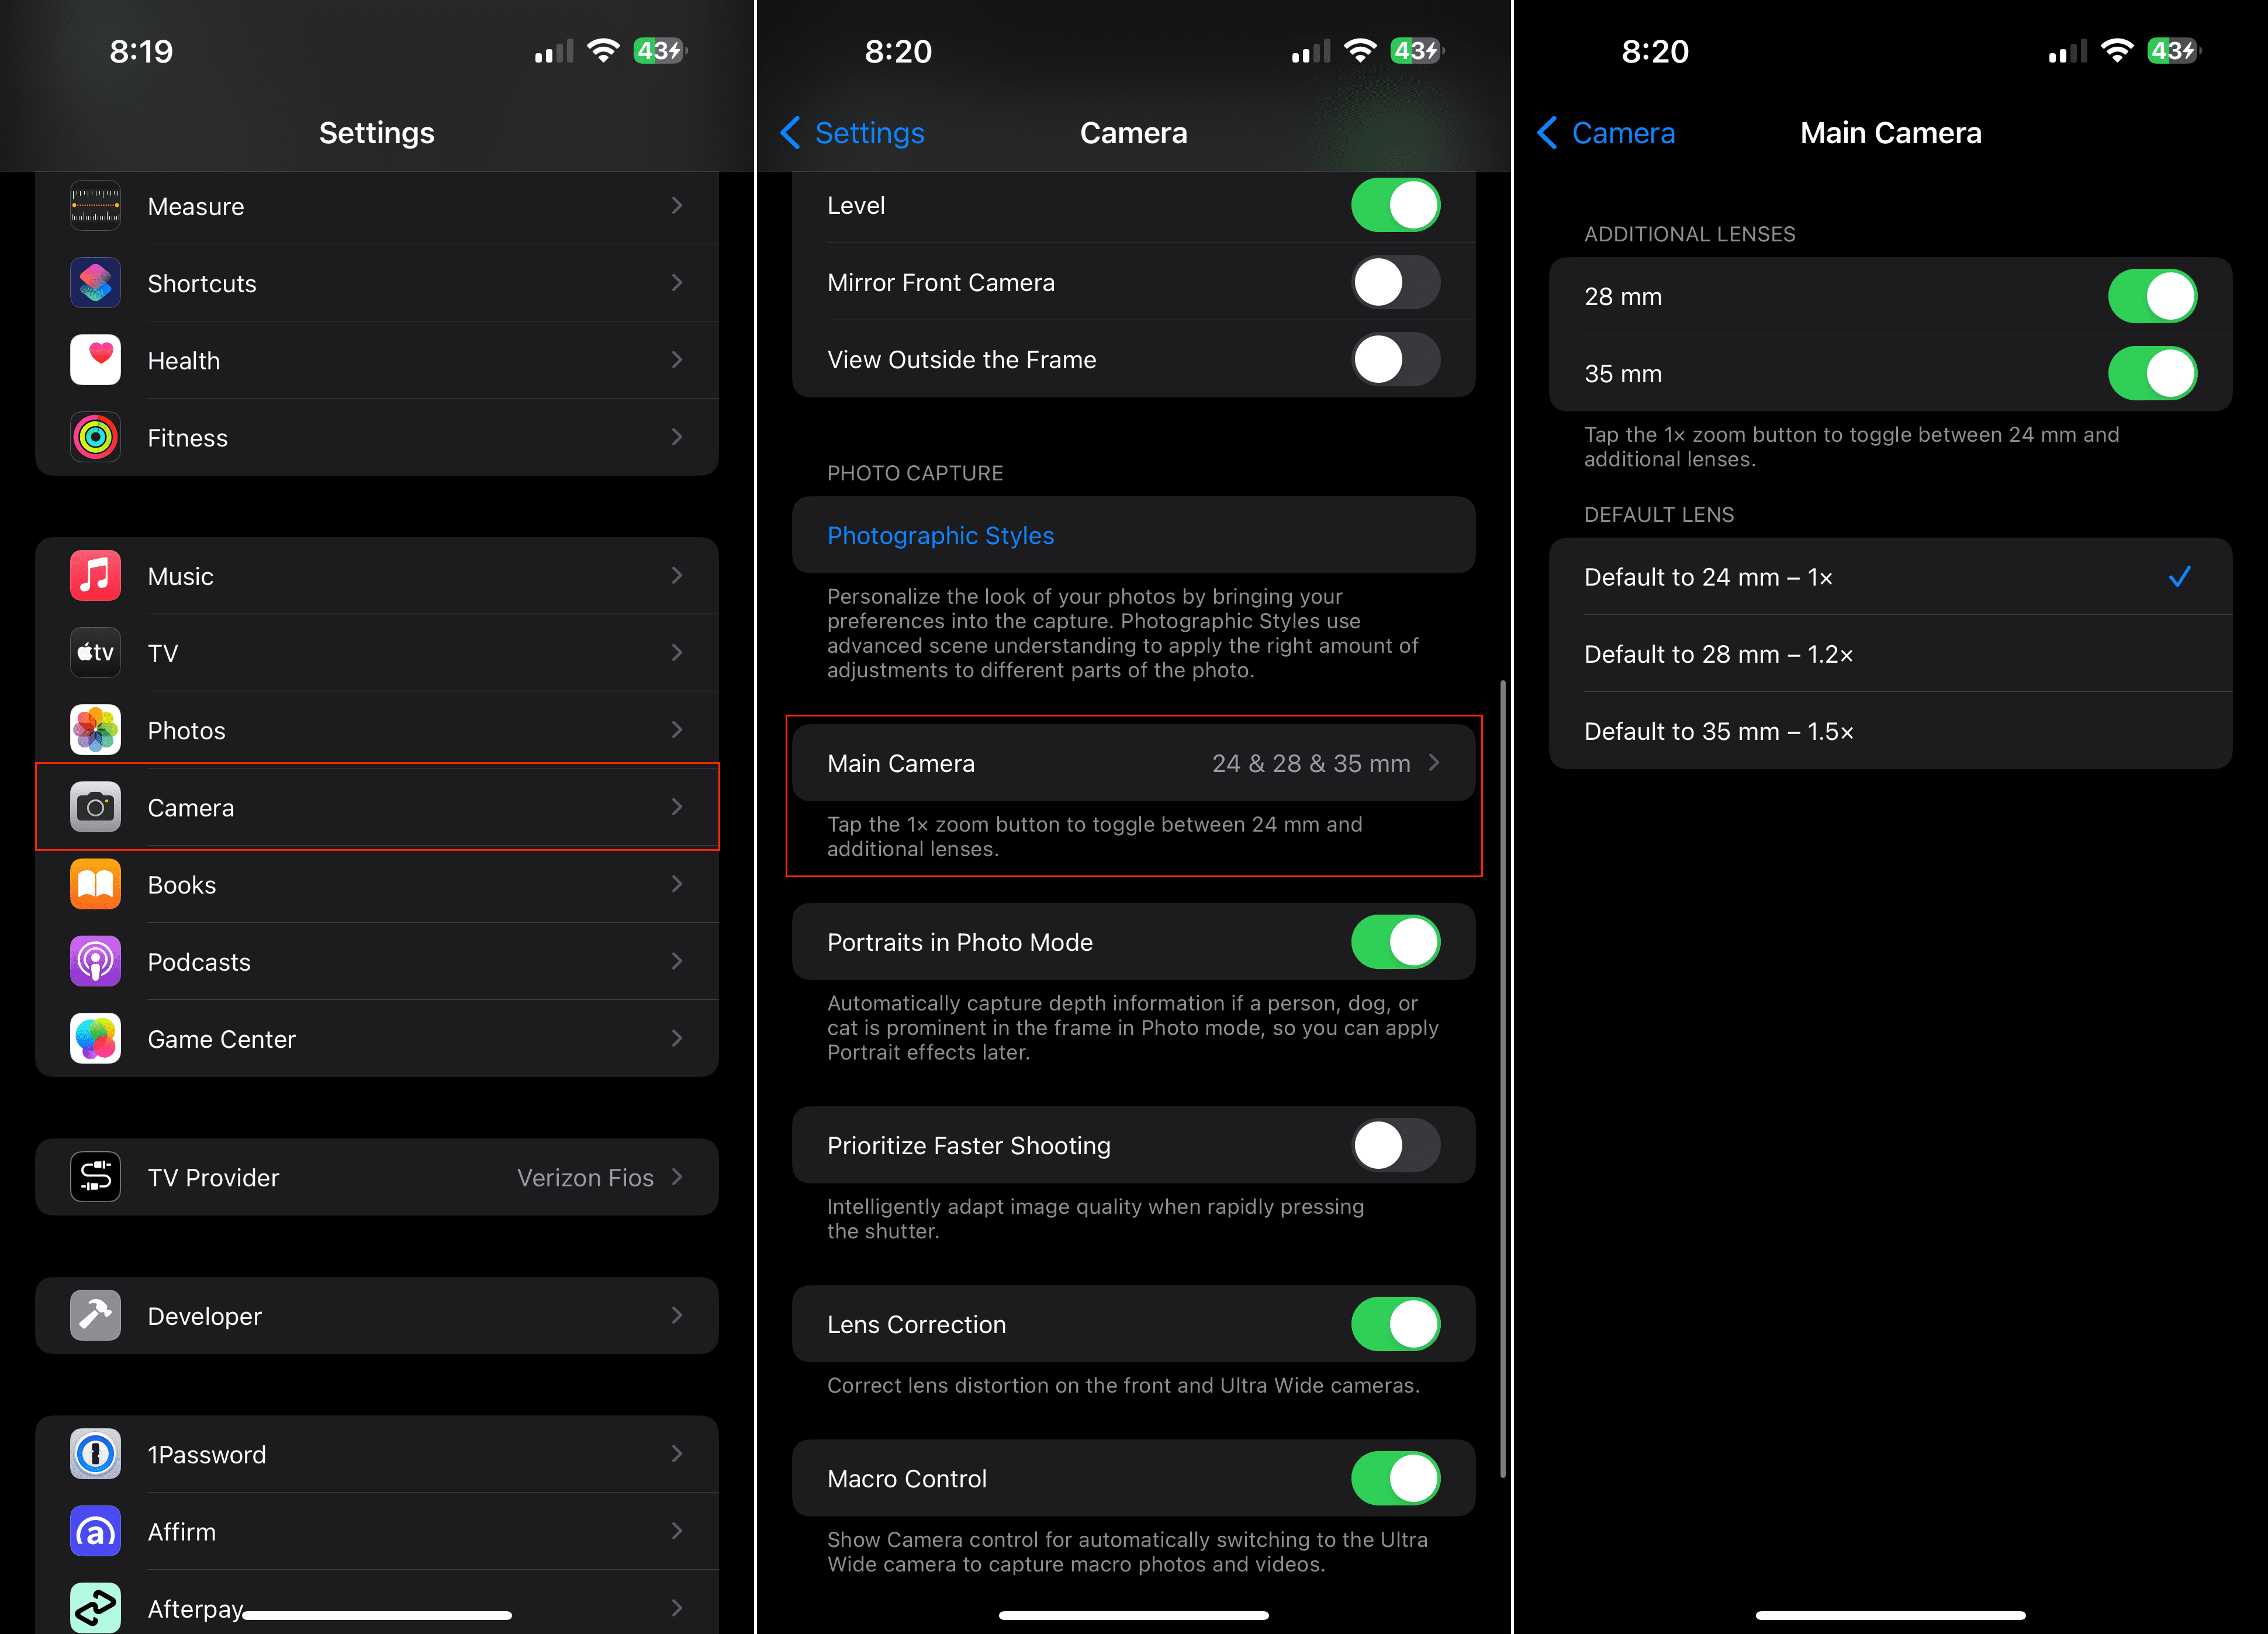Tap the Wi-Fi icon on Settings screen
The height and width of the screenshot is (1634, 2268).
(x=603, y=51)
